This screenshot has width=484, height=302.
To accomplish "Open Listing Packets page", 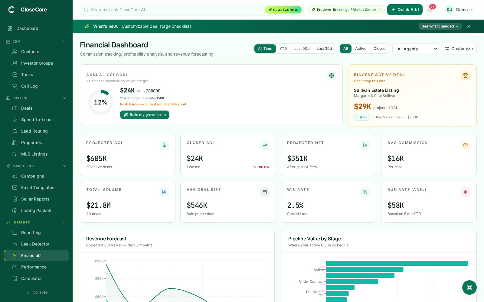I will pyautogui.click(x=36, y=210).
